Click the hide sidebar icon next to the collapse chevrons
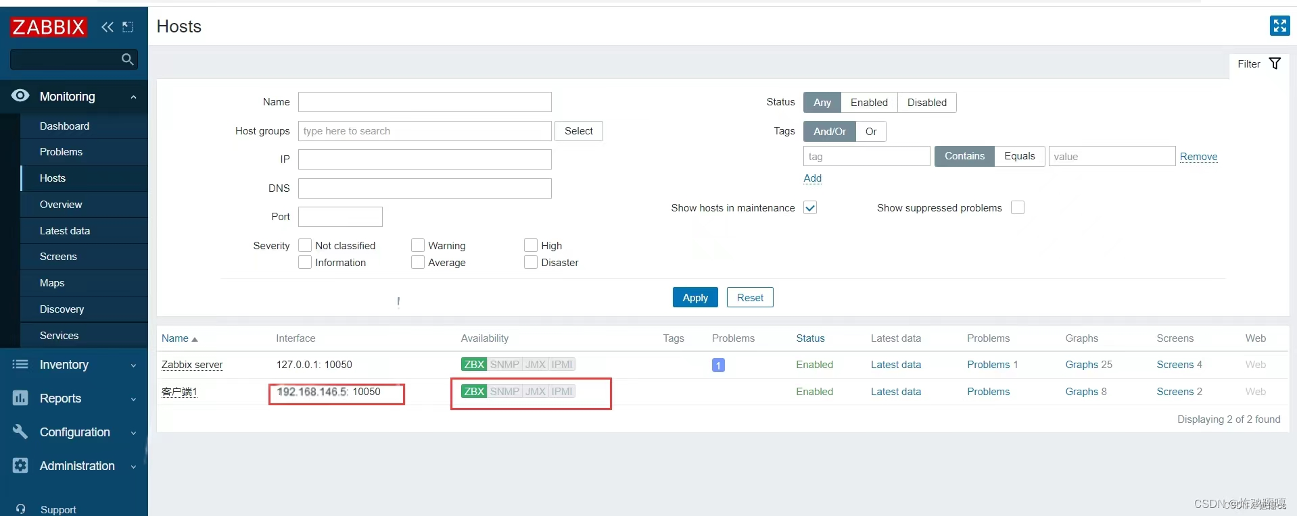The width and height of the screenshot is (1297, 516). [128, 27]
